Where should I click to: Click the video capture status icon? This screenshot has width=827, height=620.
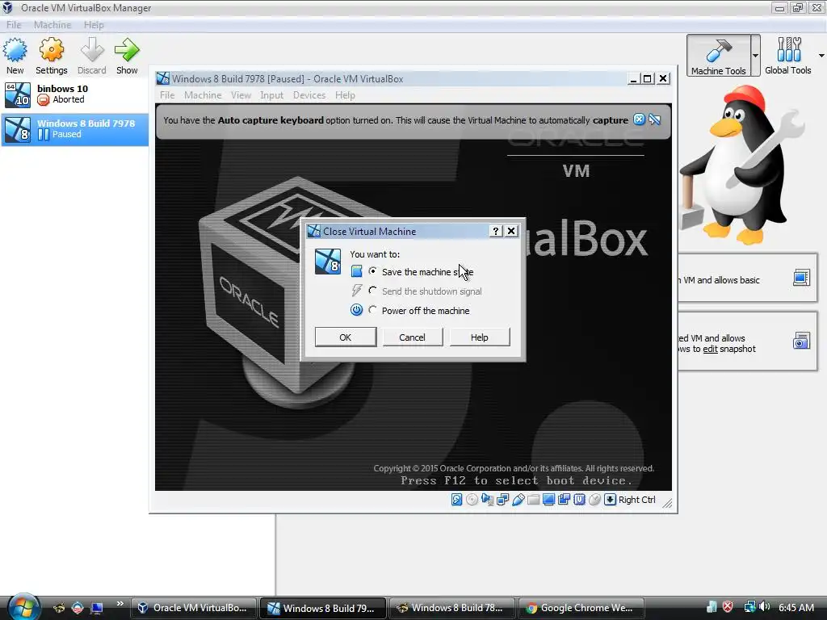[564, 499]
